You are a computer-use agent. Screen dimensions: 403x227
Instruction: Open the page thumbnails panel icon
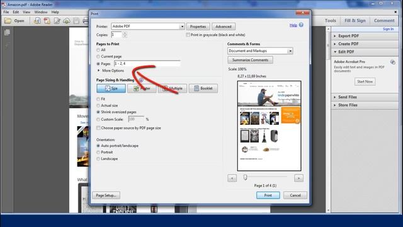[x=7, y=32]
